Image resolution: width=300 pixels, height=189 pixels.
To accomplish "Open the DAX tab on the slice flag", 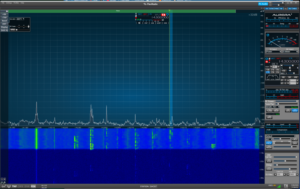I will [165, 23].
